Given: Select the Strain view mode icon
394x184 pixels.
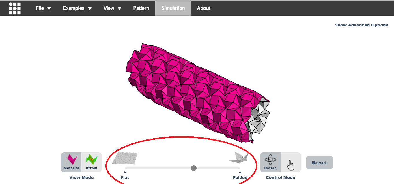Looking at the screenshot, I should pos(92,162).
